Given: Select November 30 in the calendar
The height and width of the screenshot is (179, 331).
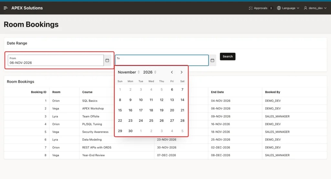Looking at the screenshot, I should coord(131,131).
